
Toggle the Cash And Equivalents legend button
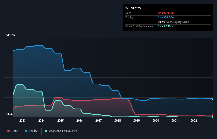pos(61,131)
